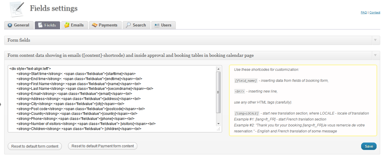Click the left-edge sidebar collapse arrow
This screenshot has width=382, height=158.
click(x=1, y=104)
